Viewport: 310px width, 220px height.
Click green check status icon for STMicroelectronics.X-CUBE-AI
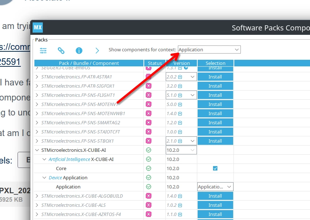pos(149,150)
